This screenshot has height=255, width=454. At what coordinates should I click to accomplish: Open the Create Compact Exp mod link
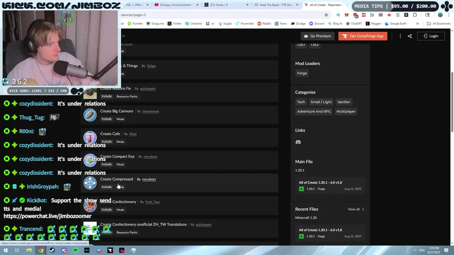pyautogui.click(x=117, y=157)
